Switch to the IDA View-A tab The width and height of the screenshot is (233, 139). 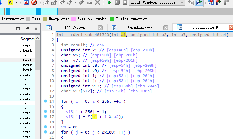[x=74, y=27]
